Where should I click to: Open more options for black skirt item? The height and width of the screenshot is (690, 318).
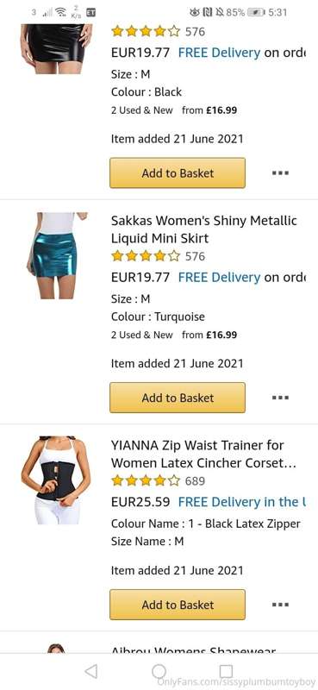tap(280, 173)
